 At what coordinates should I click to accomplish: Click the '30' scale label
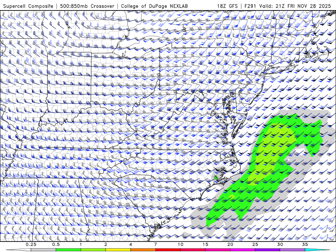280,244
